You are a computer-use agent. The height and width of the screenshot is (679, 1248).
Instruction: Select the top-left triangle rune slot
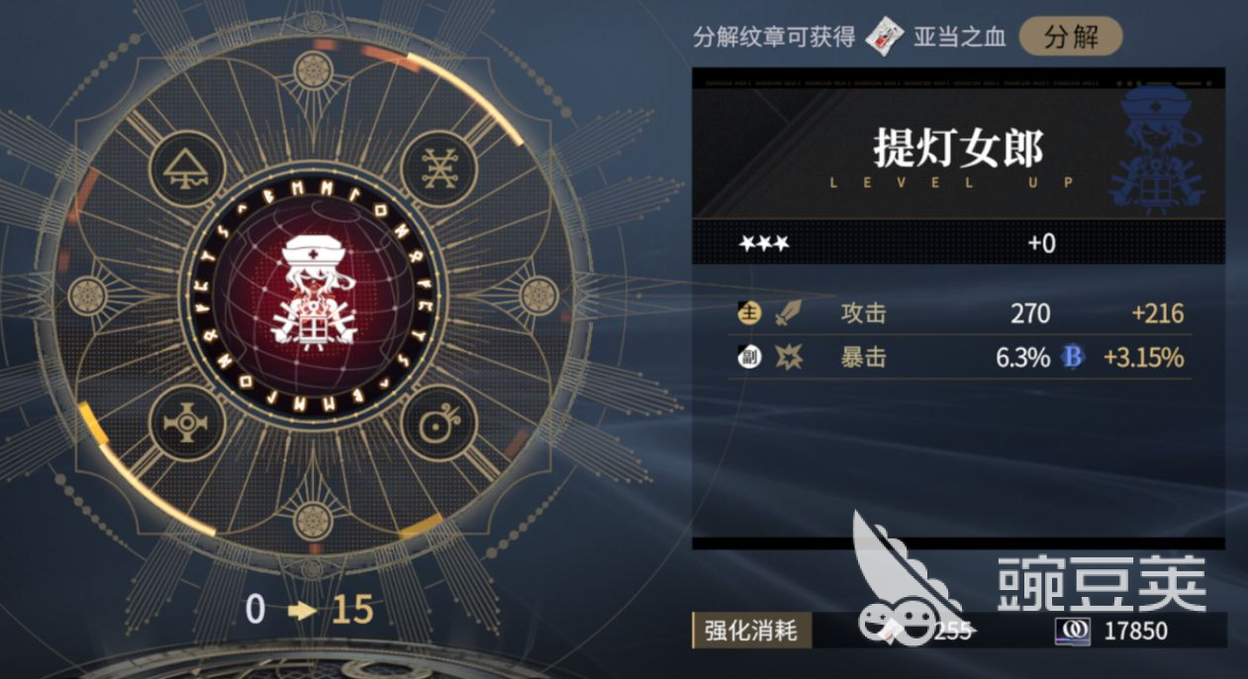186,168
